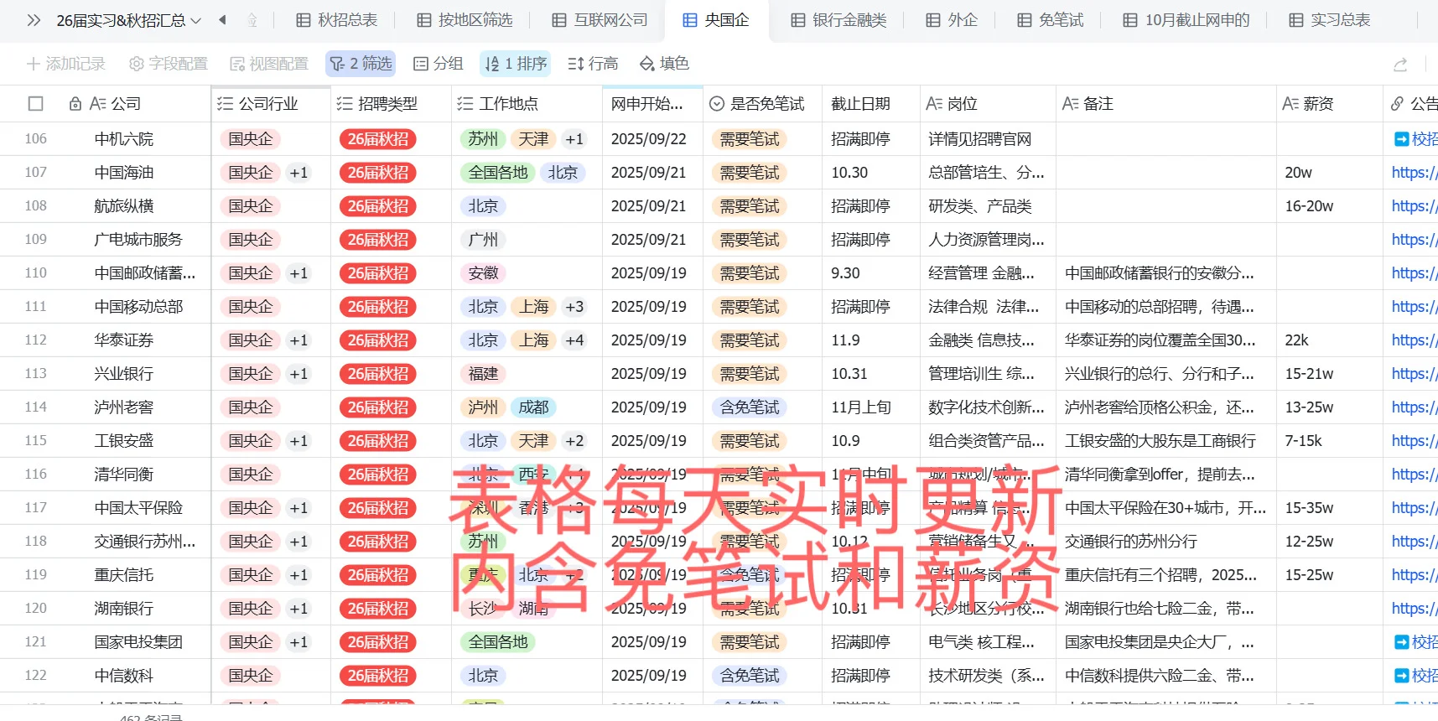Click the +3 location overflow for 中国移动总部
The height and width of the screenshot is (721, 1438).
(574, 307)
